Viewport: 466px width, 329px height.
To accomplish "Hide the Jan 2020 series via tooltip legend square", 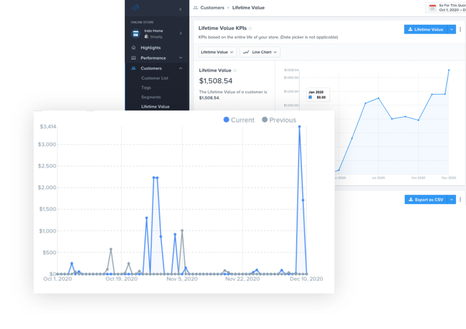I will (310, 97).
